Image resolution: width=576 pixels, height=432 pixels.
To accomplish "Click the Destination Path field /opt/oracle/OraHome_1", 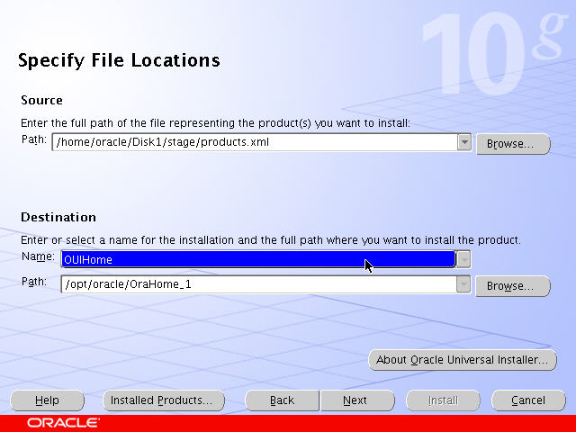I will pos(258,284).
